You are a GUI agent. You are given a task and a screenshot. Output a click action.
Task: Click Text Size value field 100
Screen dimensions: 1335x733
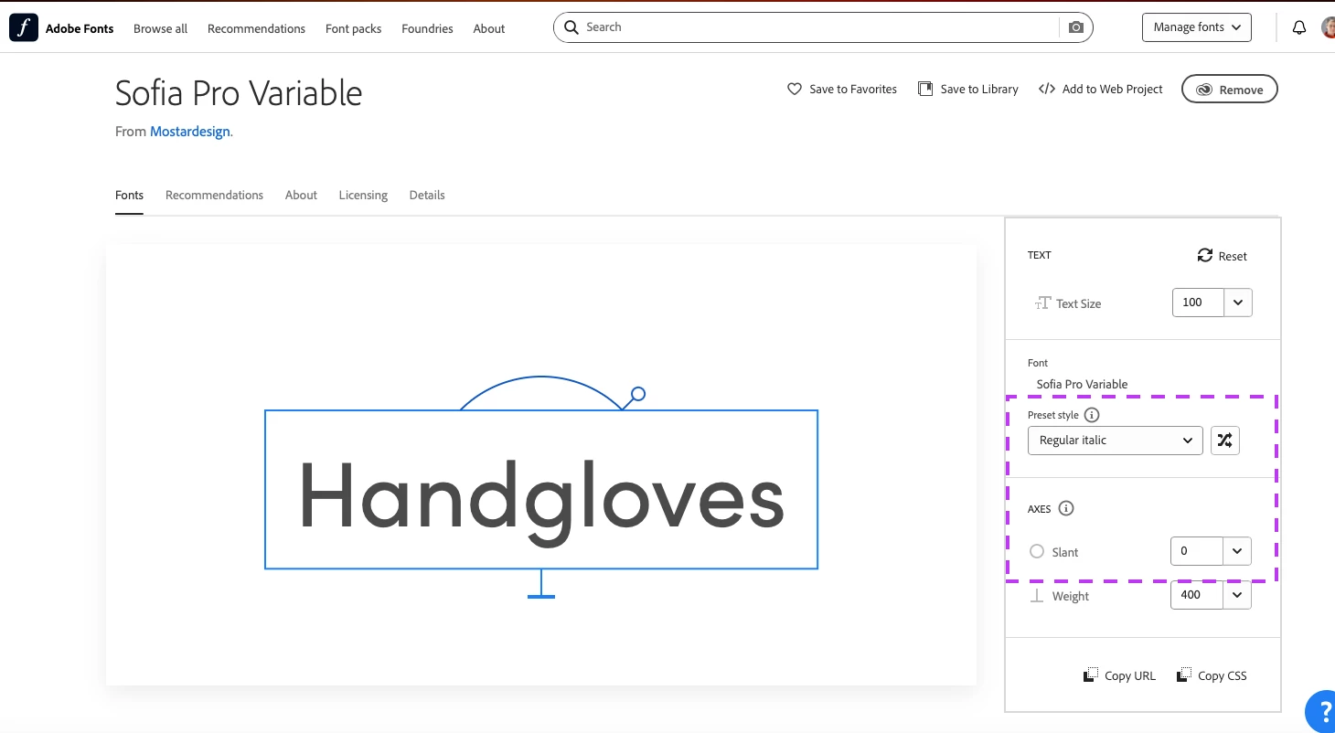pos(1198,302)
